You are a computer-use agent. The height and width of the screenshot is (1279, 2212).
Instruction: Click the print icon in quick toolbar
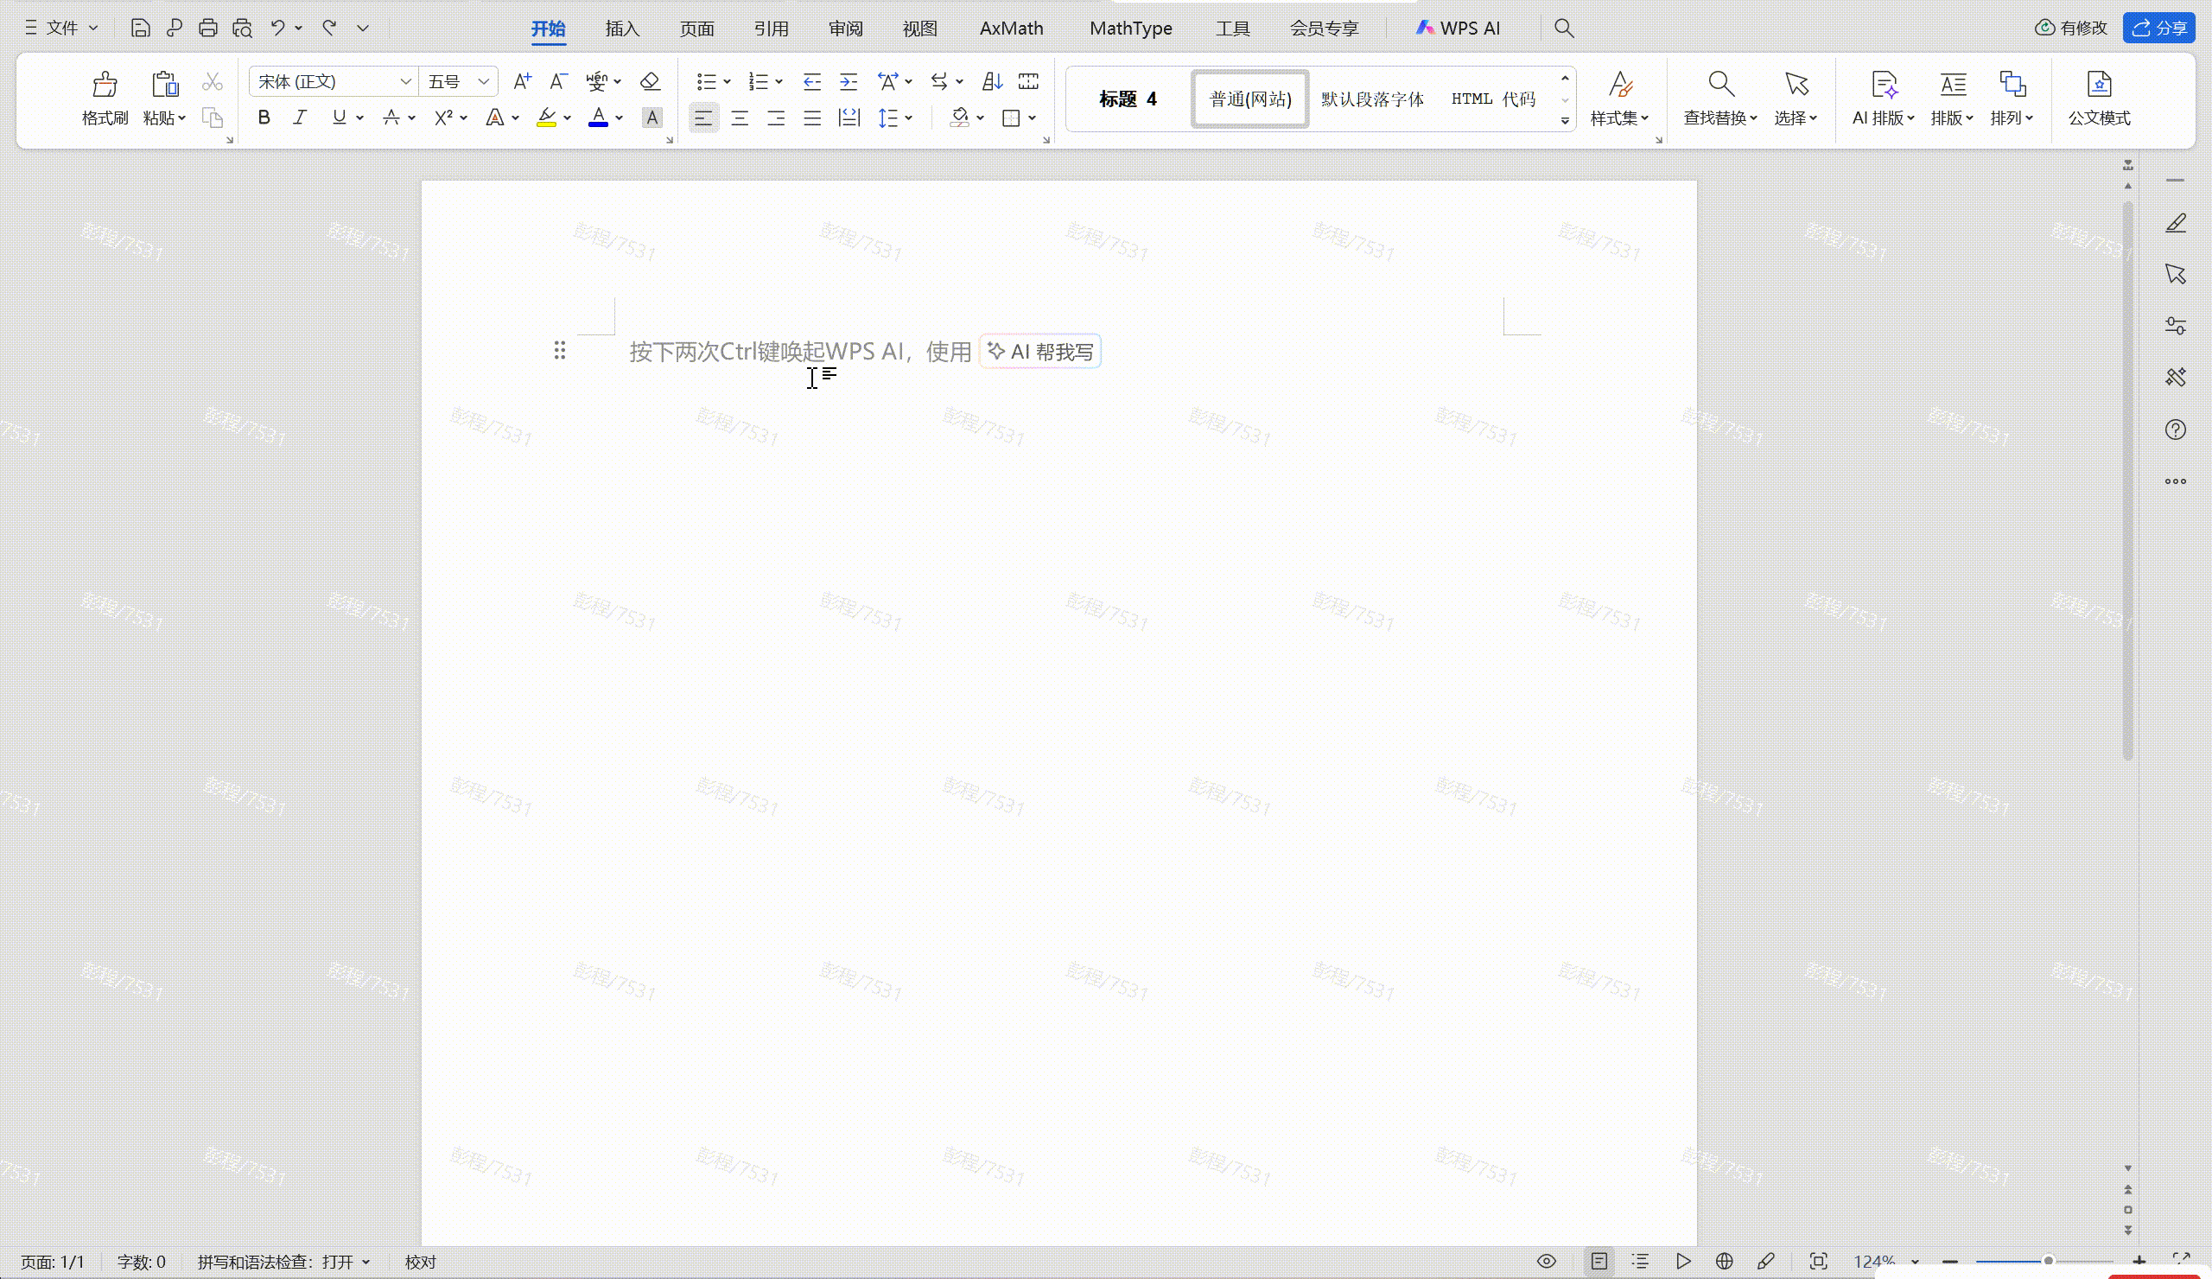coord(208,29)
